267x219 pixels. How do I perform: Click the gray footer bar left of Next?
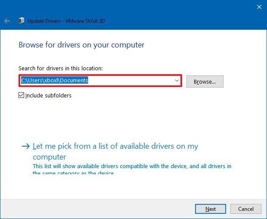[x=95, y=209]
